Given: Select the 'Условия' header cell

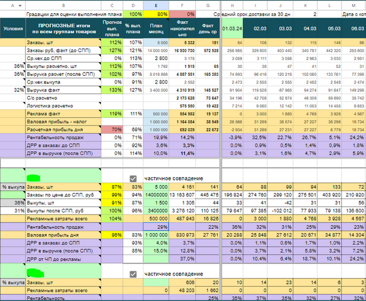Looking at the screenshot, I should tap(13, 28).
